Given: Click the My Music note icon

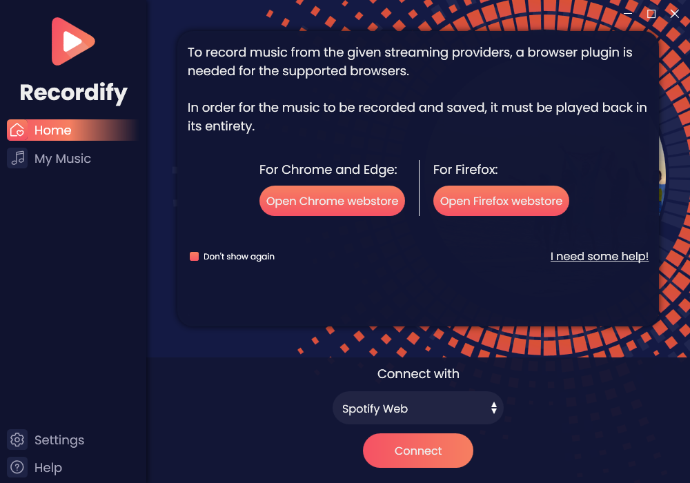Looking at the screenshot, I should click(x=18, y=159).
